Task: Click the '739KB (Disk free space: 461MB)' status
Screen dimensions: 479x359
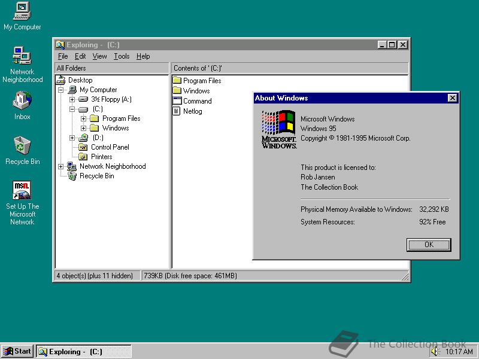Action: click(190, 276)
